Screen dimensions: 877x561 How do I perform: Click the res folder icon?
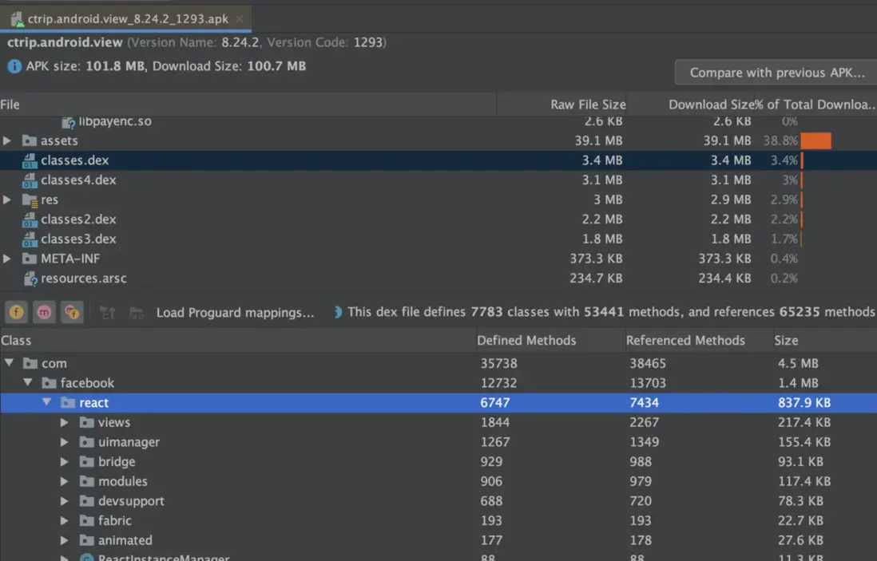(30, 200)
